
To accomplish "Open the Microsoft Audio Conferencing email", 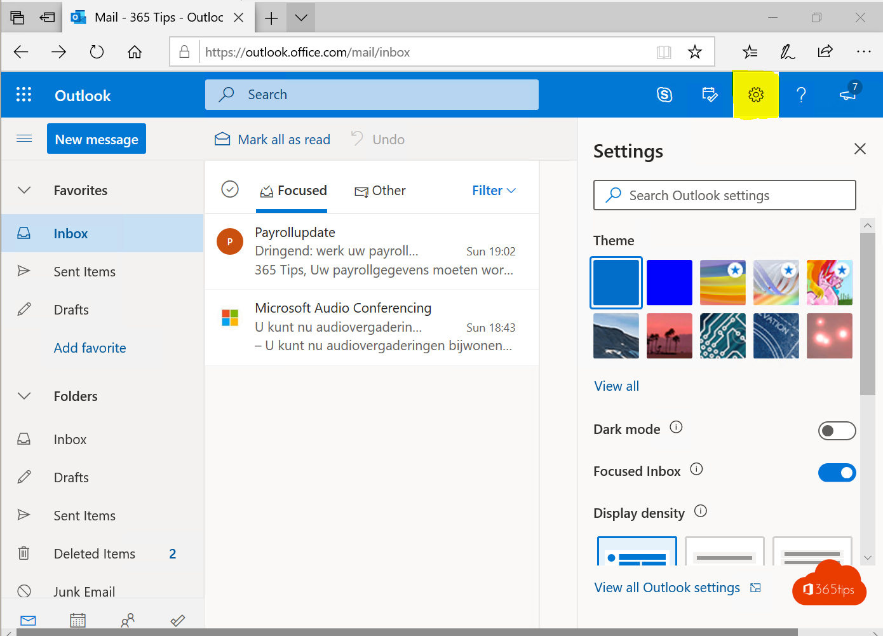I will [x=372, y=327].
